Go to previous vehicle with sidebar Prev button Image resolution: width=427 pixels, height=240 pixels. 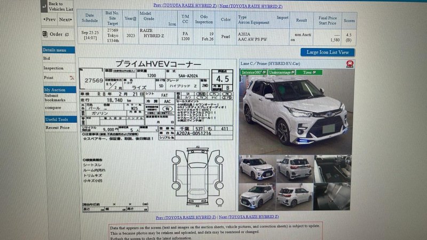click(x=50, y=20)
